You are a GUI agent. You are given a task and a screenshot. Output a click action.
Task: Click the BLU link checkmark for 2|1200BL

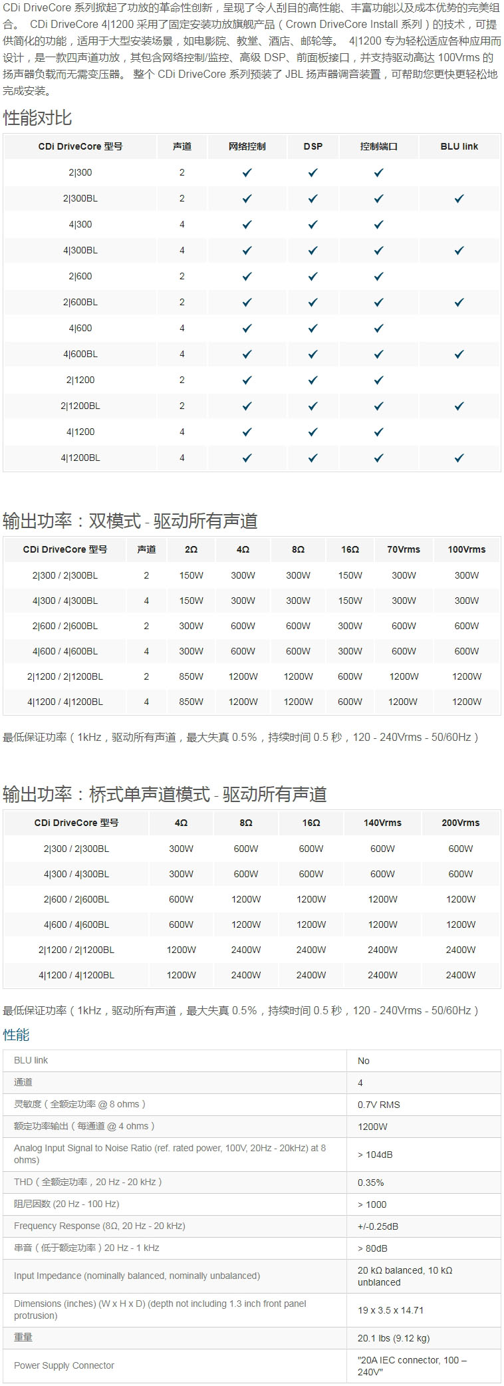pyautogui.click(x=459, y=406)
